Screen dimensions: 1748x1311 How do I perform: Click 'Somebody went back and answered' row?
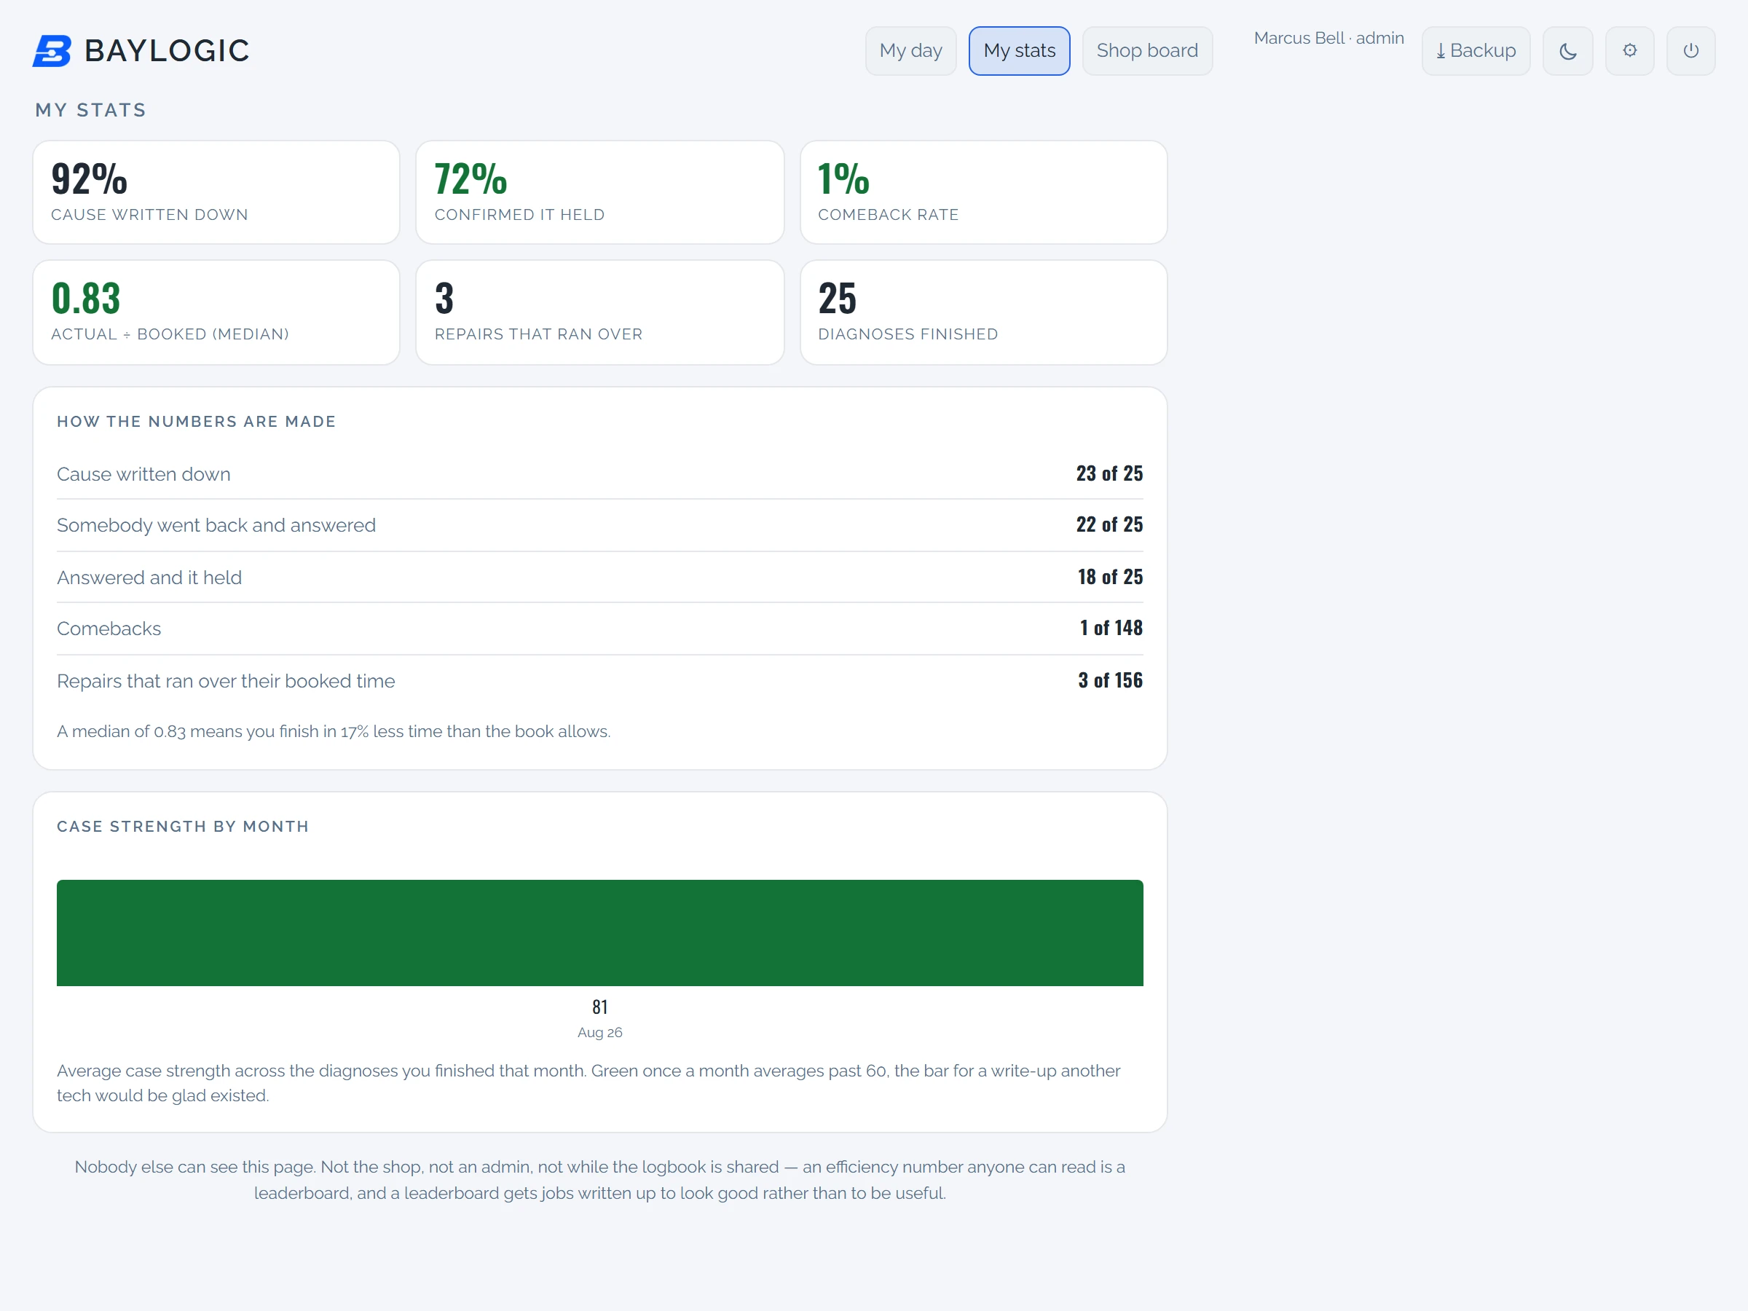pyautogui.click(x=600, y=524)
